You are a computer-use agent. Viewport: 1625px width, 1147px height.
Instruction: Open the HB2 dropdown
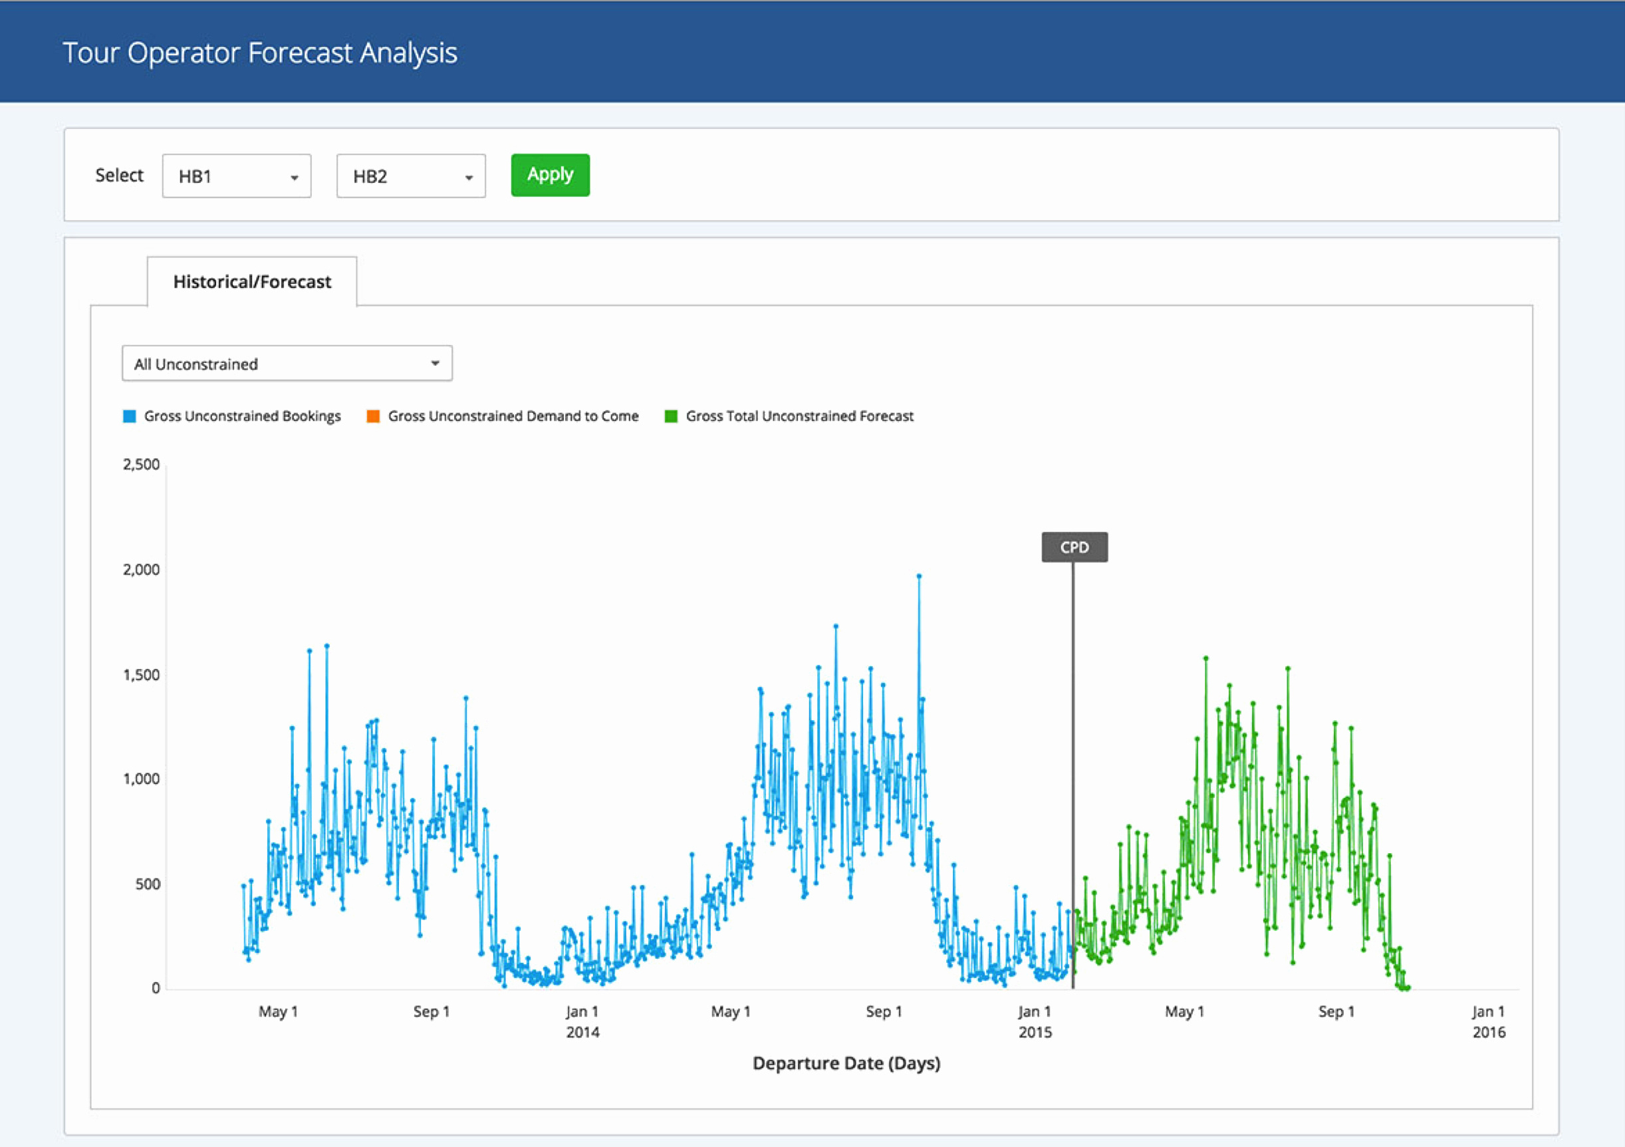[x=410, y=176]
